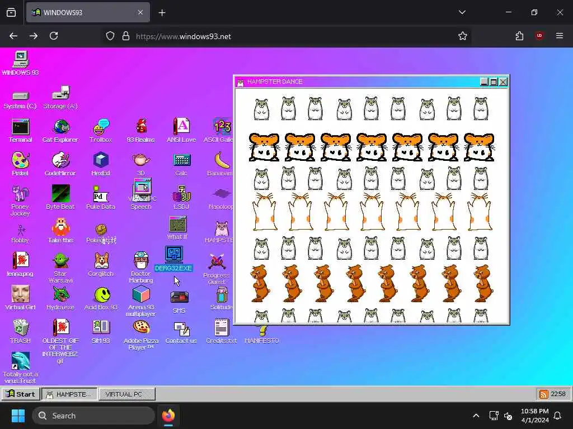Screen dimensions: 573x429
Task: Click the Windows 93 Start button
Action: (x=21, y=394)
